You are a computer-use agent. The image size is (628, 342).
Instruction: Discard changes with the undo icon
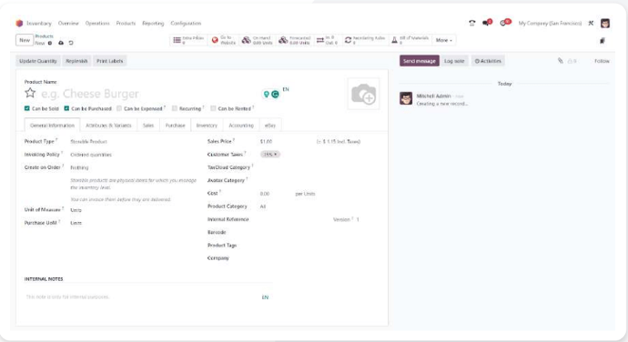pyautogui.click(x=71, y=43)
